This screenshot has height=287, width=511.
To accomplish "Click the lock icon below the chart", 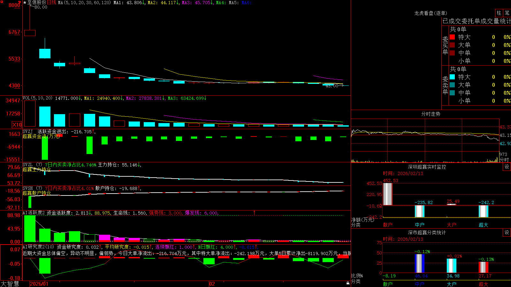I will 348,283.
